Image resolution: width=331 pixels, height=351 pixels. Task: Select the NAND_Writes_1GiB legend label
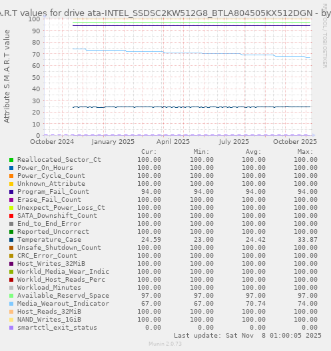(49, 320)
